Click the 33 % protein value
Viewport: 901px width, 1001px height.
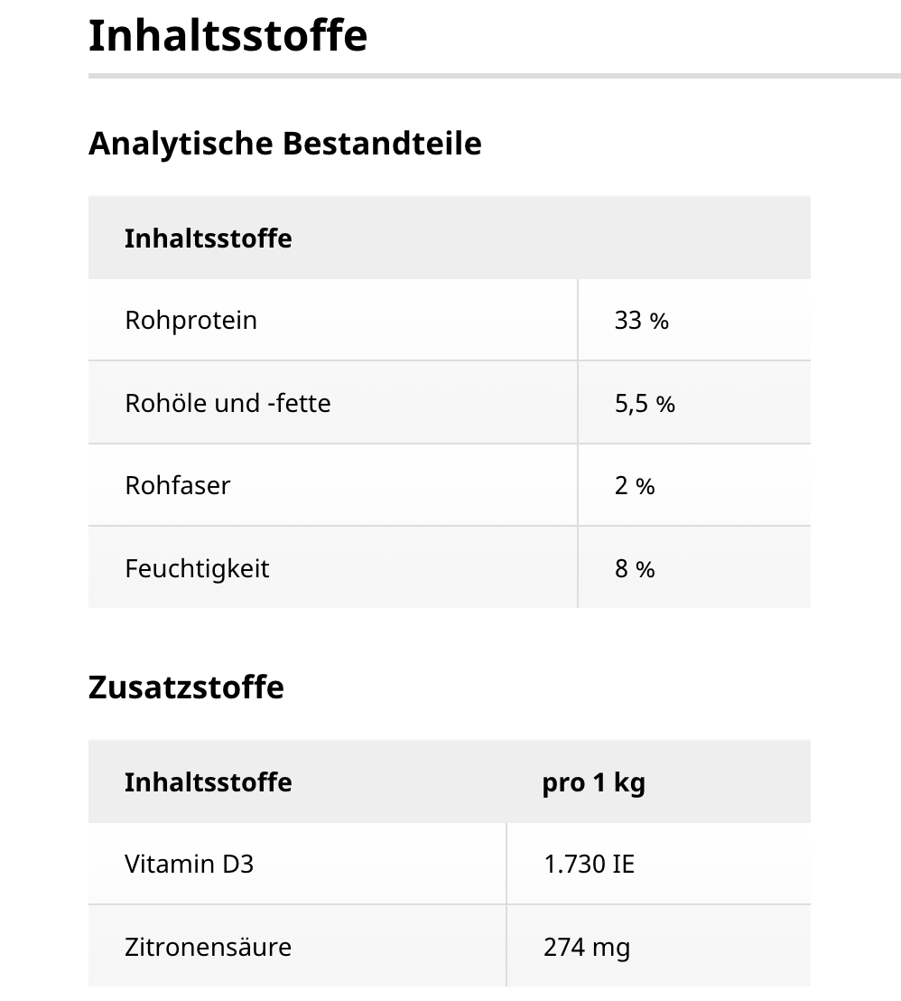tap(641, 321)
